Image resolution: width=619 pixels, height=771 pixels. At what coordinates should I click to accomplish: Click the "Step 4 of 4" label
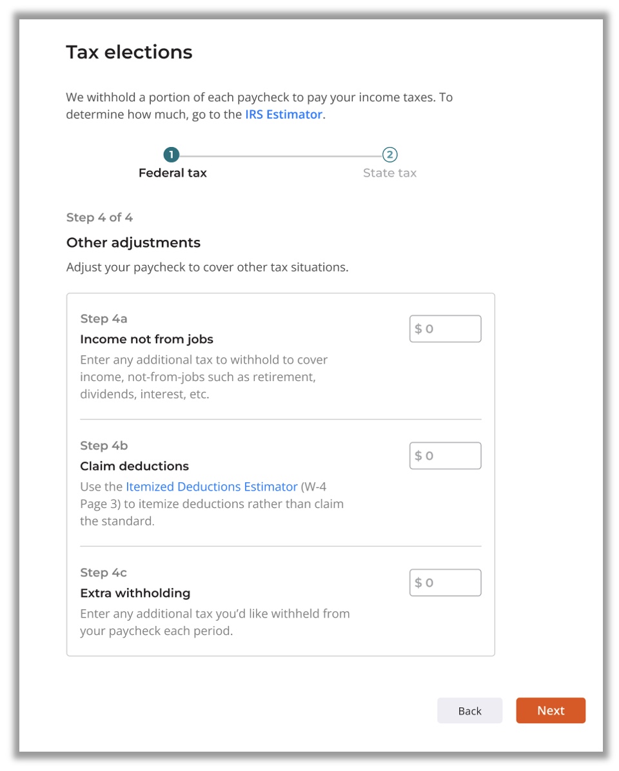point(99,217)
